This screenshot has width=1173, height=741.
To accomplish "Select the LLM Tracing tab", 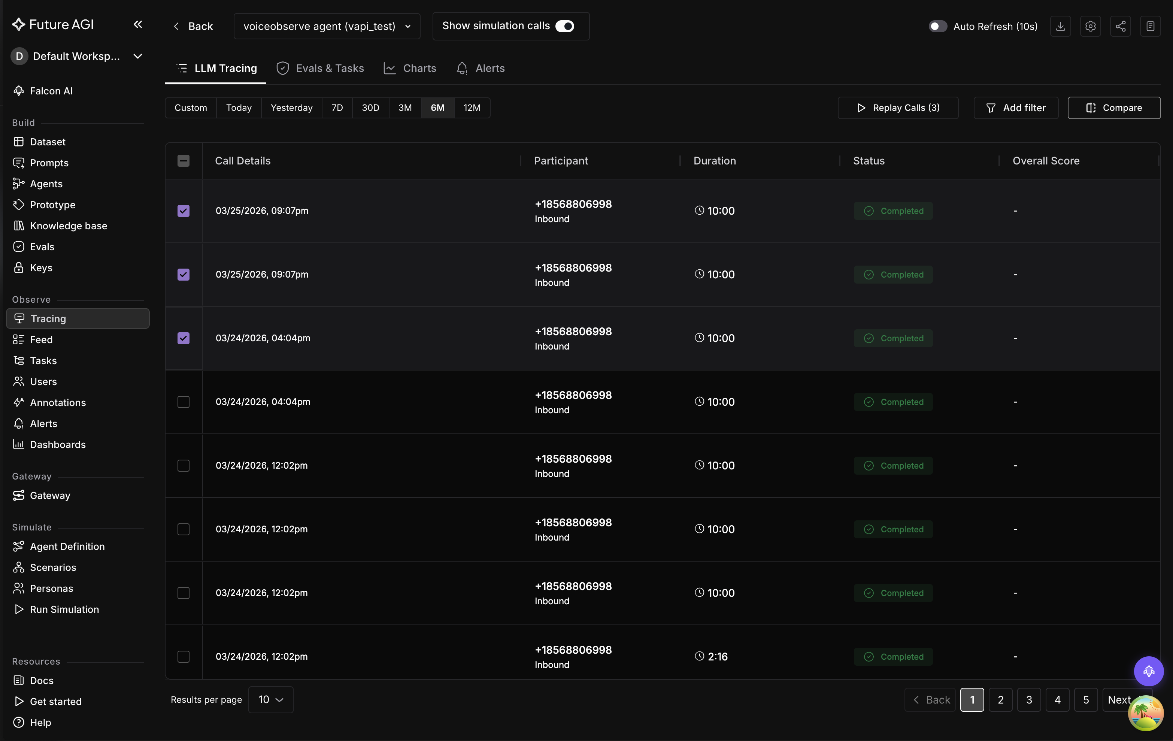I will [x=216, y=68].
